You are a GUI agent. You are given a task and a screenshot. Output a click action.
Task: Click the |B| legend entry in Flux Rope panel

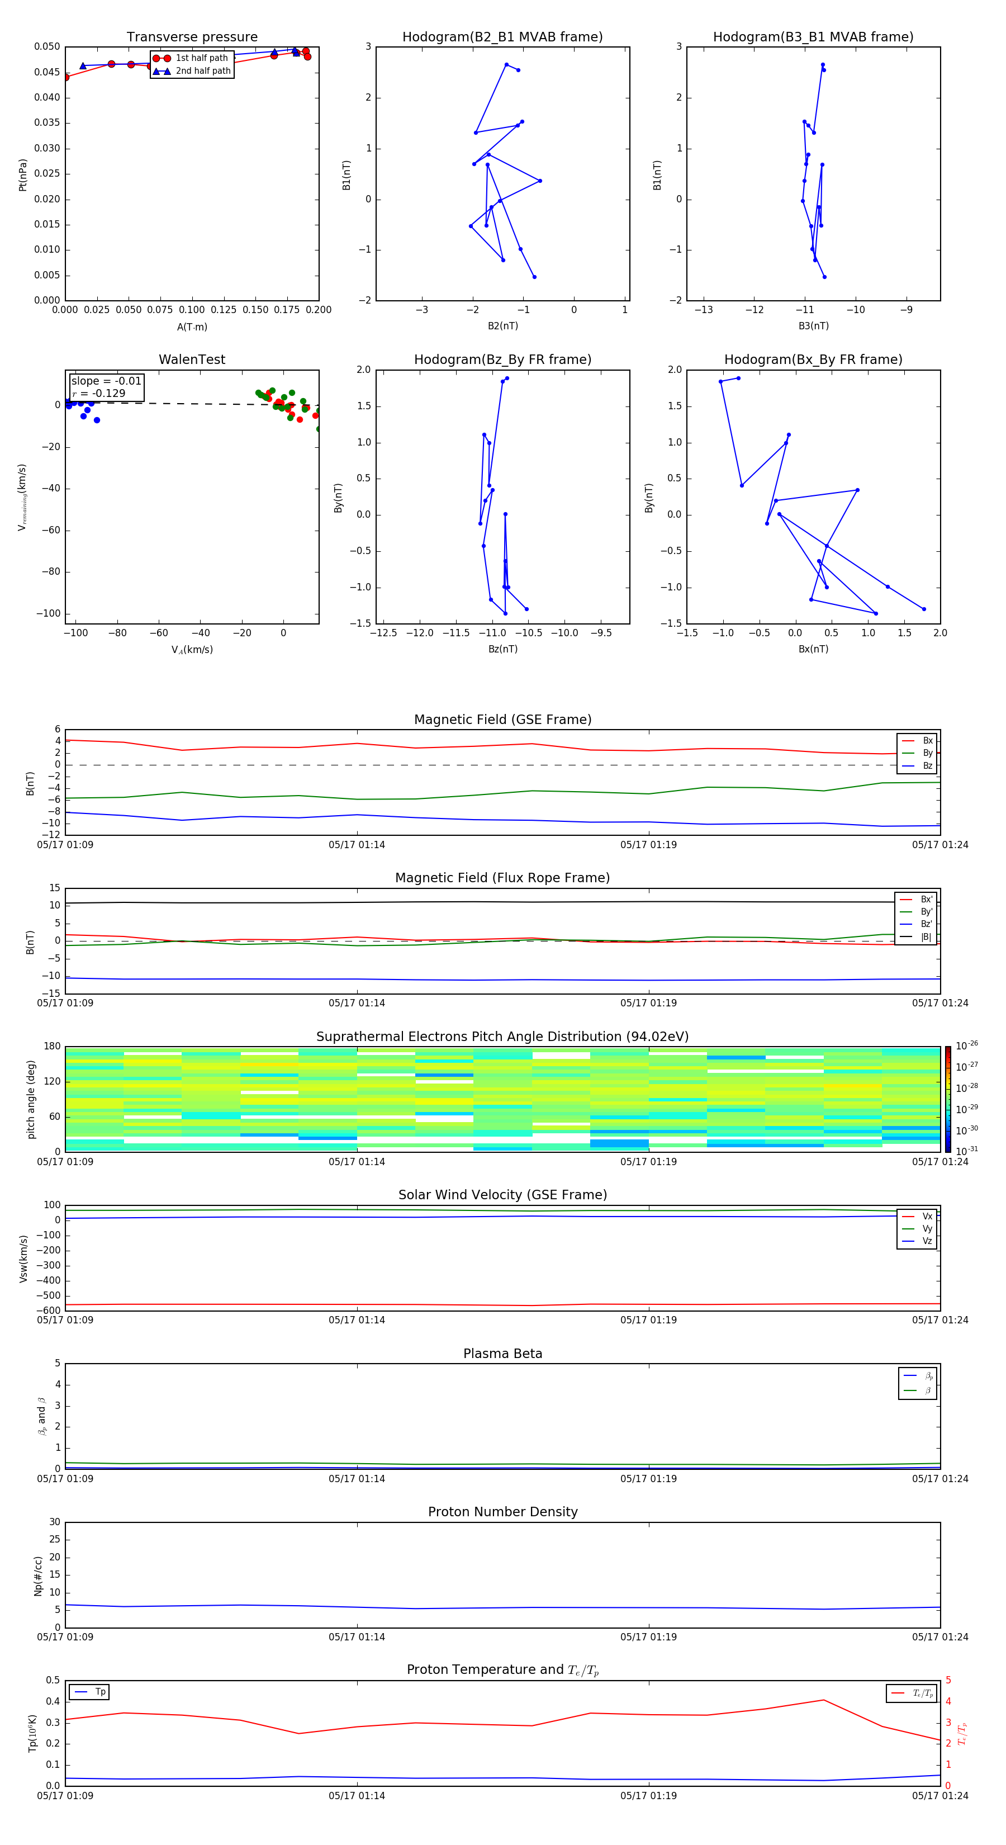(x=916, y=937)
